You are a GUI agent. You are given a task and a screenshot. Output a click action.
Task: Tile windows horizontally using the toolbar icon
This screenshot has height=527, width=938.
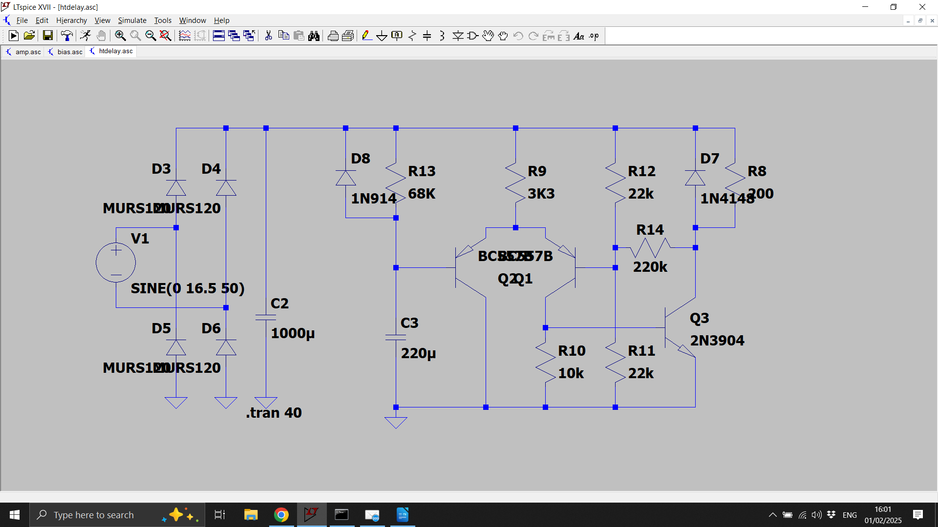coord(219,36)
